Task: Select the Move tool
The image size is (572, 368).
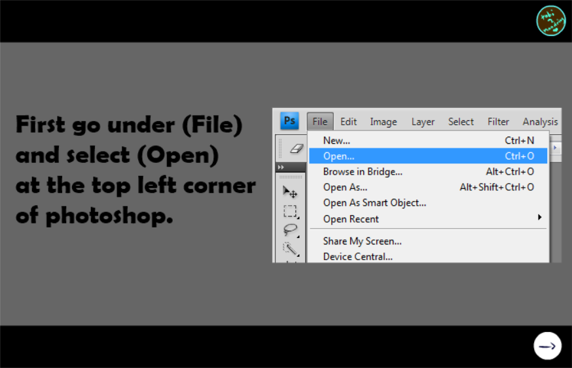Action: [x=290, y=192]
